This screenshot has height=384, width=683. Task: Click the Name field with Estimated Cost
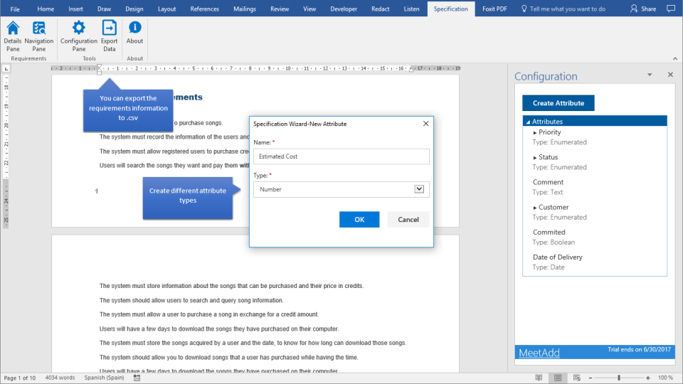point(341,156)
